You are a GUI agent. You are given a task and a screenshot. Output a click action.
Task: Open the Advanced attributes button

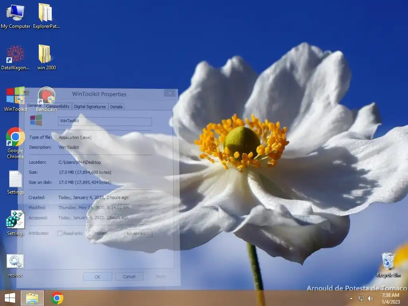click(x=138, y=233)
